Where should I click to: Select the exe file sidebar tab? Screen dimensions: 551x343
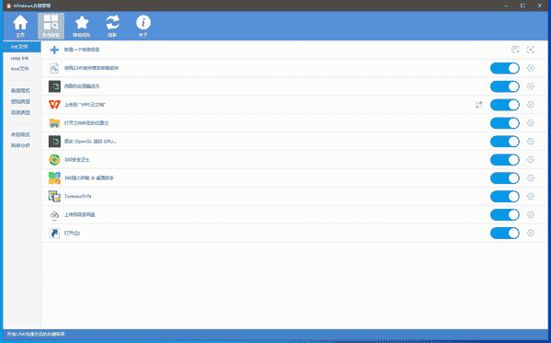[19, 69]
